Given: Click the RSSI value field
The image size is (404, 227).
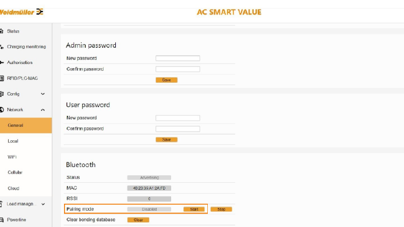Looking at the screenshot, I should pos(149,199).
